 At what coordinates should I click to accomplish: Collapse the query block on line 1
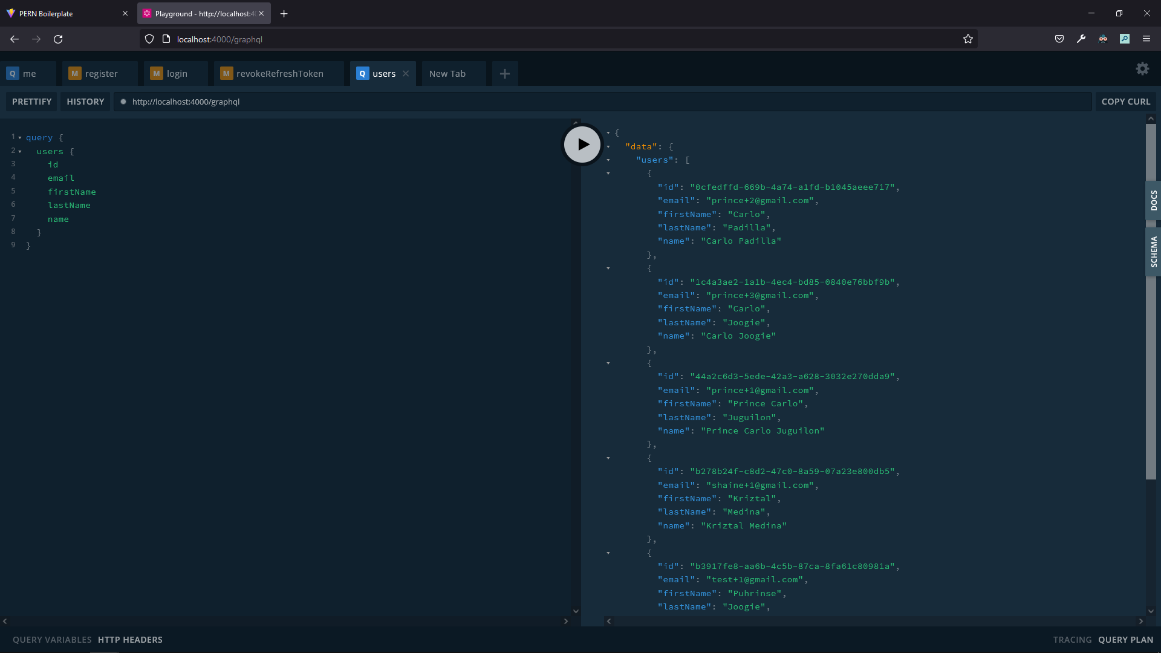tap(20, 138)
